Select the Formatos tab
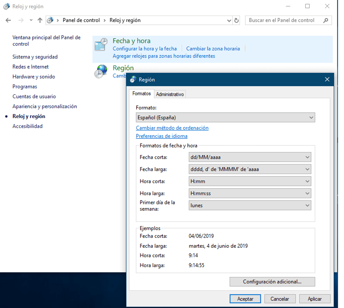Screen dimensions: 344x308 pos(141,94)
